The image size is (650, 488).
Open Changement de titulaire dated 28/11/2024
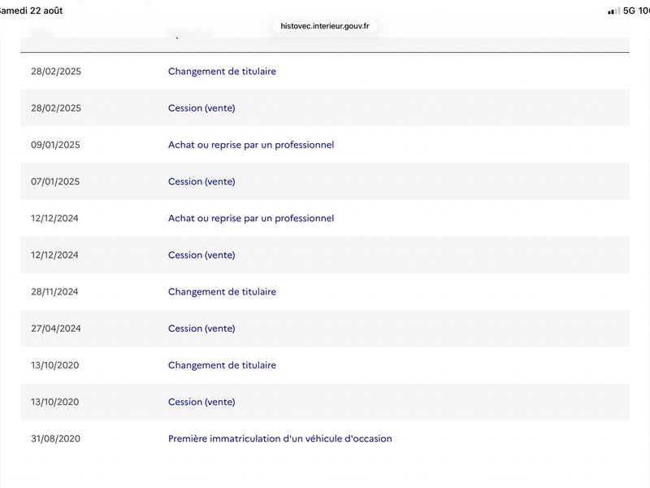click(222, 292)
